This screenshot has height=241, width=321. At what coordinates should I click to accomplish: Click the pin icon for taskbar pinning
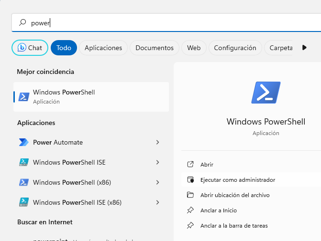190,225
